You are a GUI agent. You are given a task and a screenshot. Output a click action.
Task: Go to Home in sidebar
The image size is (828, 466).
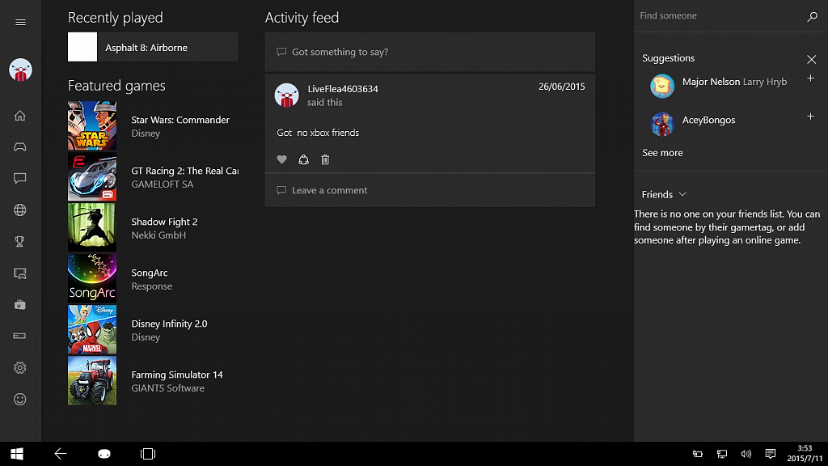point(20,116)
